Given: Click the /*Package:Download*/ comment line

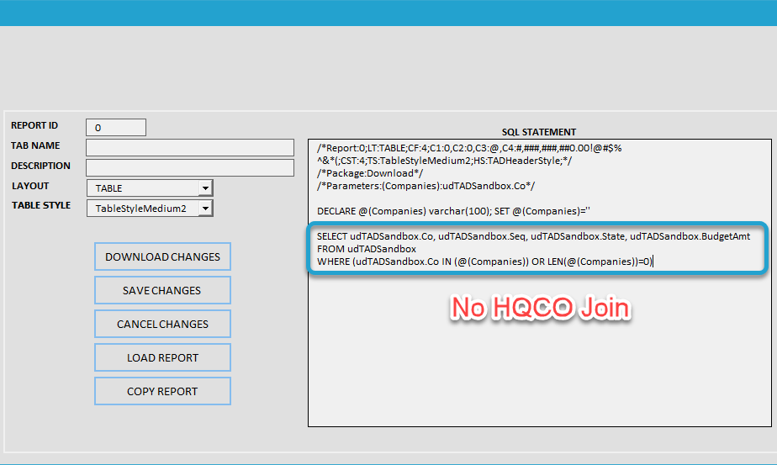Looking at the screenshot, I should pyautogui.click(x=370, y=173).
